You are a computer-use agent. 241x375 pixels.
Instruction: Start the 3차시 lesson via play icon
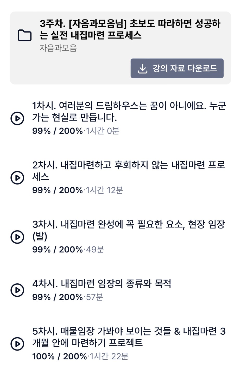click(x=17, y=237)
